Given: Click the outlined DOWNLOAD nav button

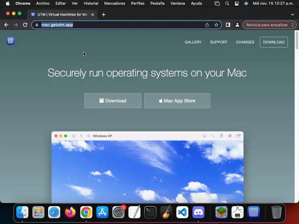Looking at the screenshot, I should click(274, 42).
